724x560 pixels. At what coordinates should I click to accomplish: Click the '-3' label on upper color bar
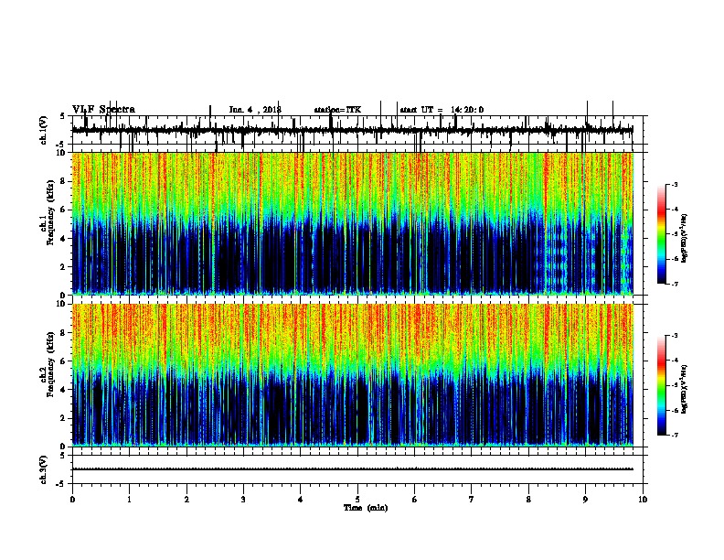tap(674, 184)
